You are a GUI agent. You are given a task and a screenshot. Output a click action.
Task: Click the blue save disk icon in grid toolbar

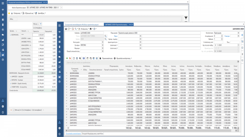(x=84, y=58)
